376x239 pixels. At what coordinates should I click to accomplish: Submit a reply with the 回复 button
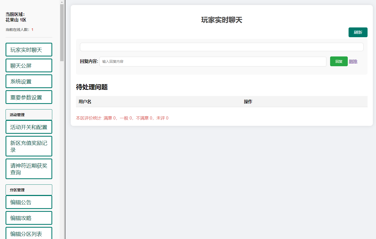[339, 61]
